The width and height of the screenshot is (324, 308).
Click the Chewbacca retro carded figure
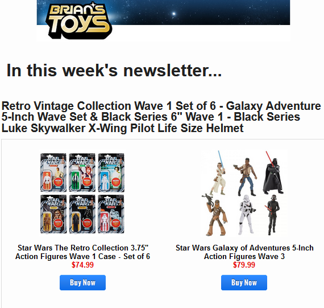pos(53,214)
